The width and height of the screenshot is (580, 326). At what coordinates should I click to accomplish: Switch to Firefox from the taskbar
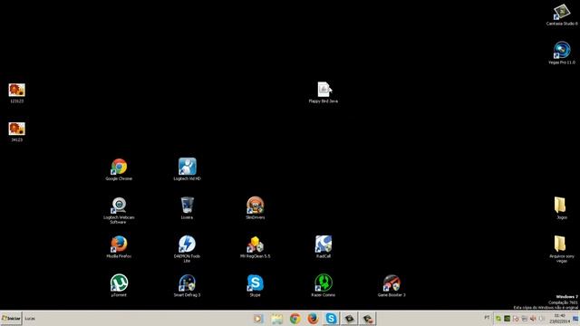point(313,319)
